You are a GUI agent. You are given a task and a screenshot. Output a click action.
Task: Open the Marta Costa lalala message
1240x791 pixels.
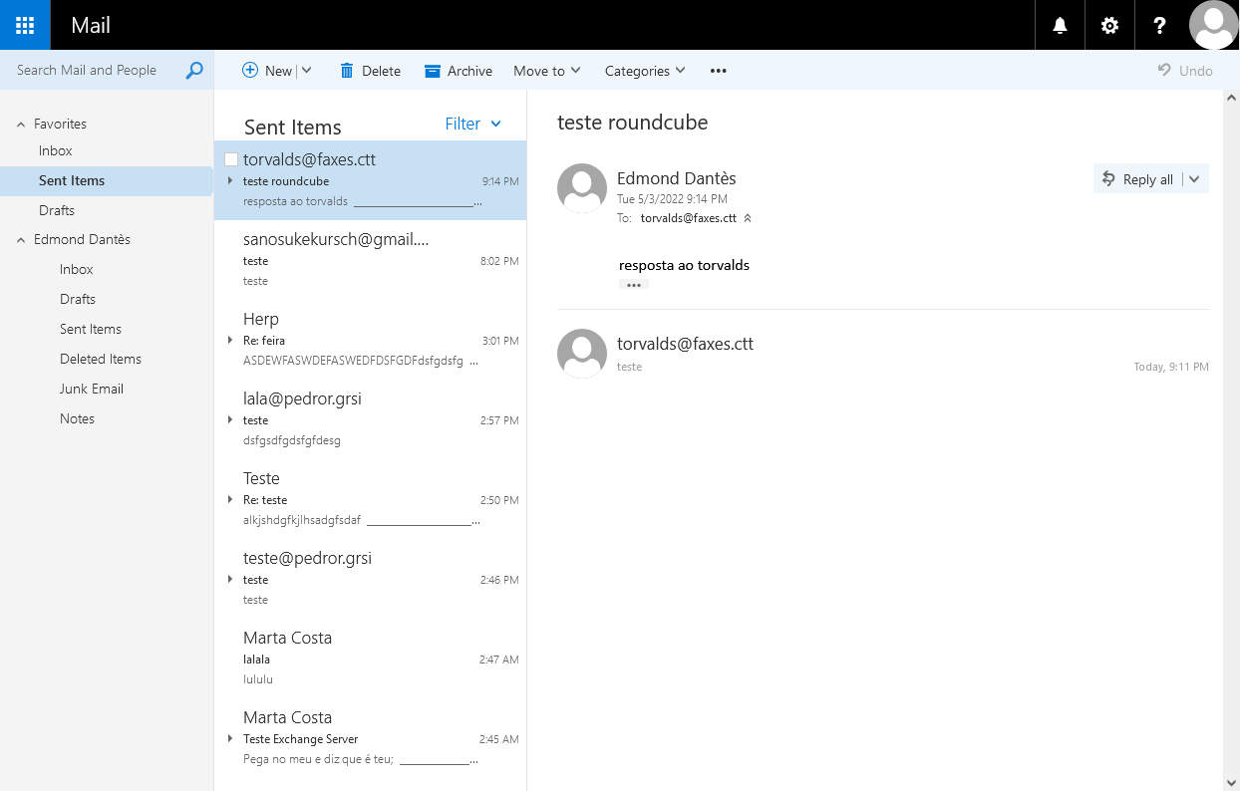369,658
